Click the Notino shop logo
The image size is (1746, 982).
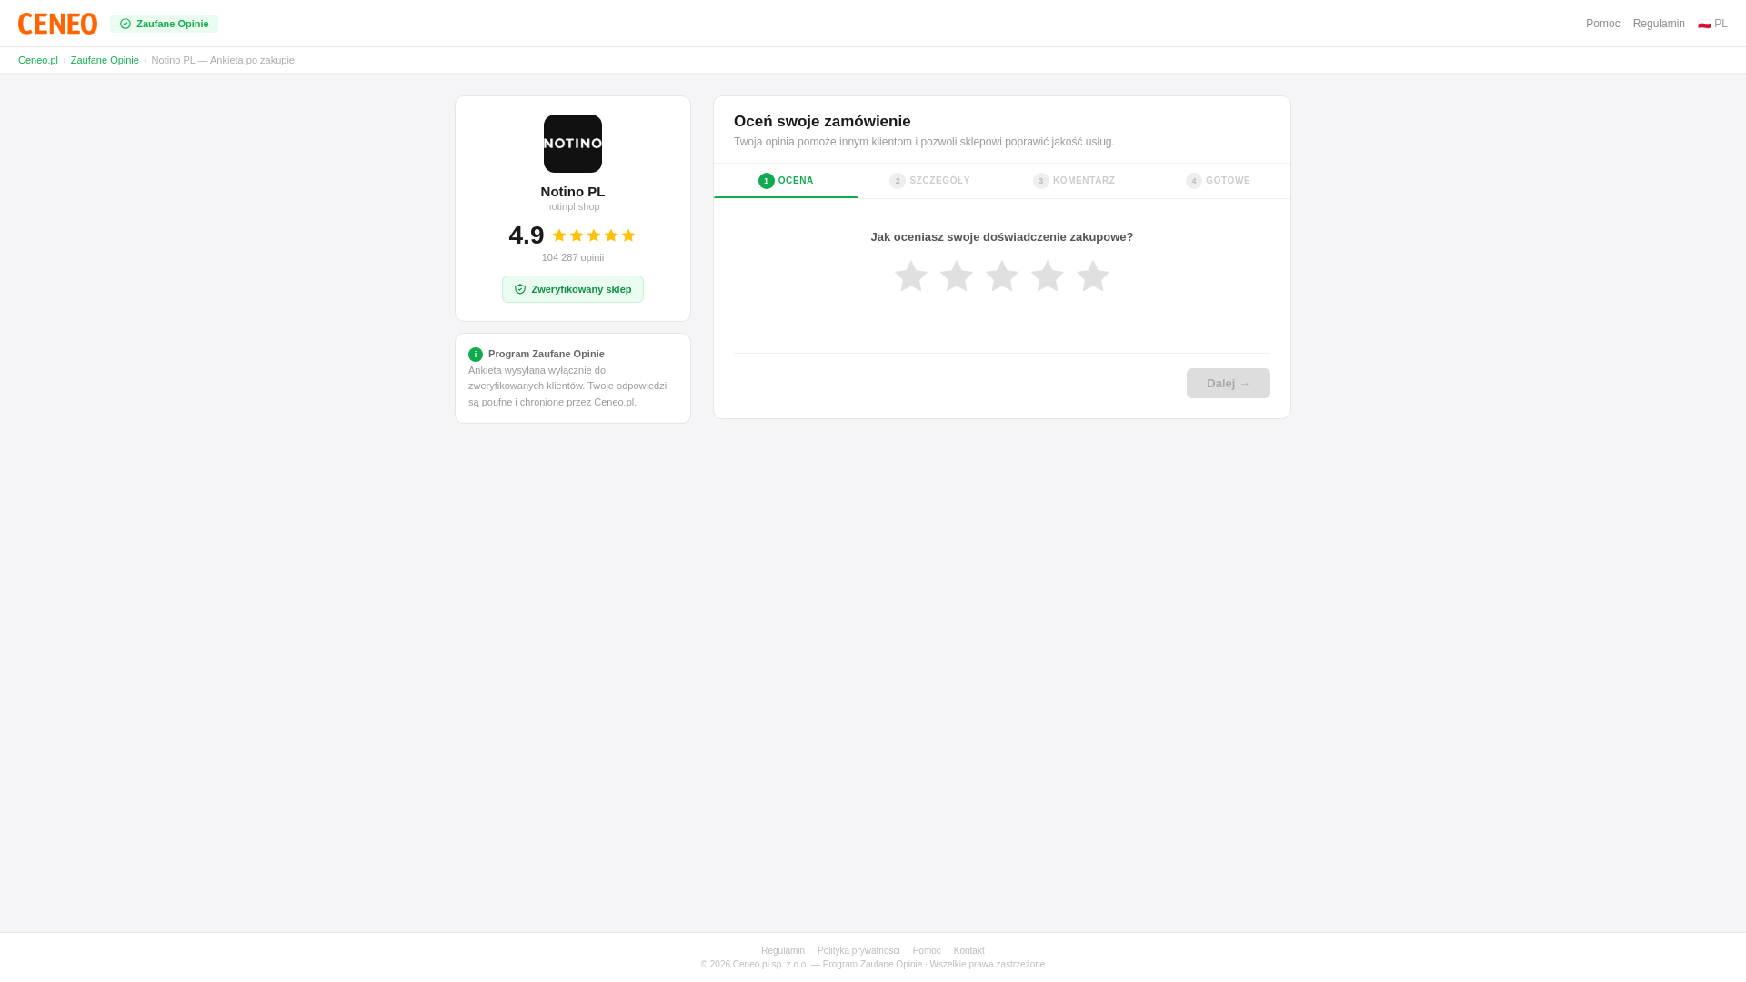[x=573, y=144]
